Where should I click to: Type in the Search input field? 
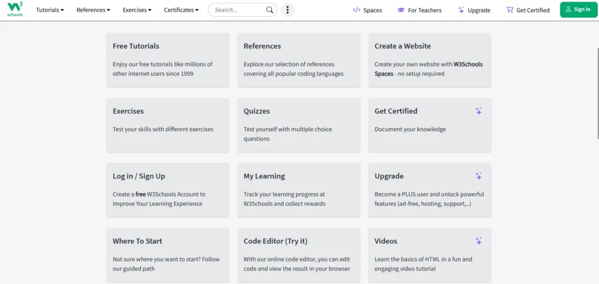(x=237, y=10)
